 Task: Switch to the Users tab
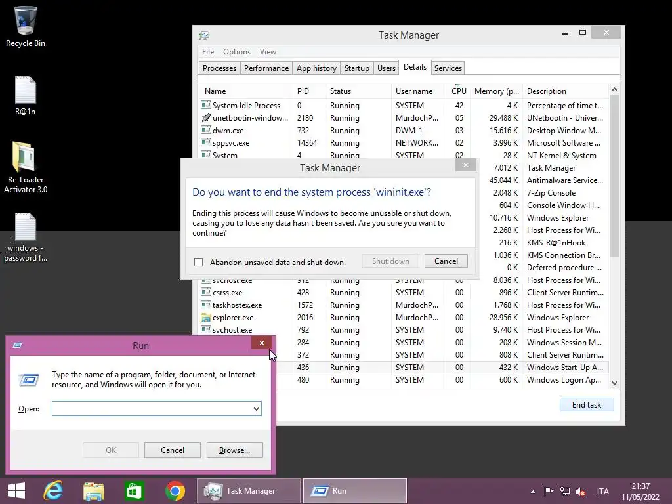coord(386,68)
